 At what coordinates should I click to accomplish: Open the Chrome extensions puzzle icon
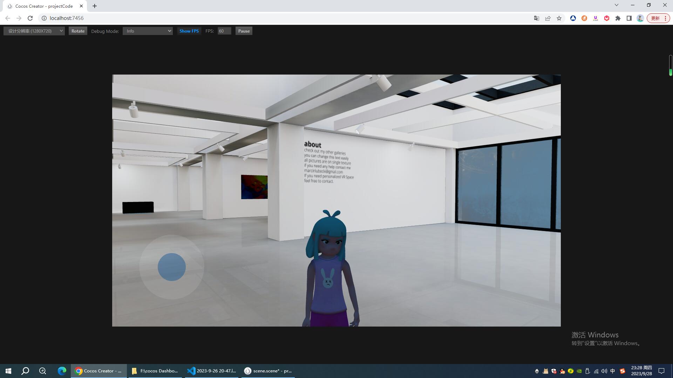(618, 18)
